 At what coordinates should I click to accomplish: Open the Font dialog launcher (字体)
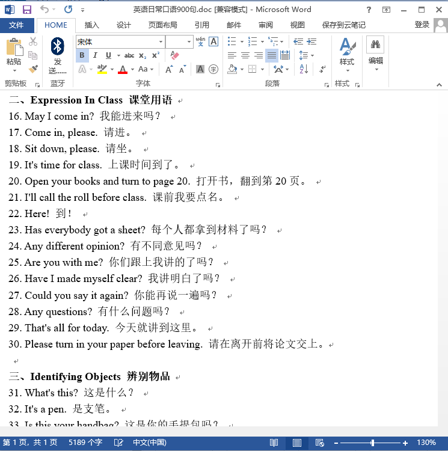218,85
